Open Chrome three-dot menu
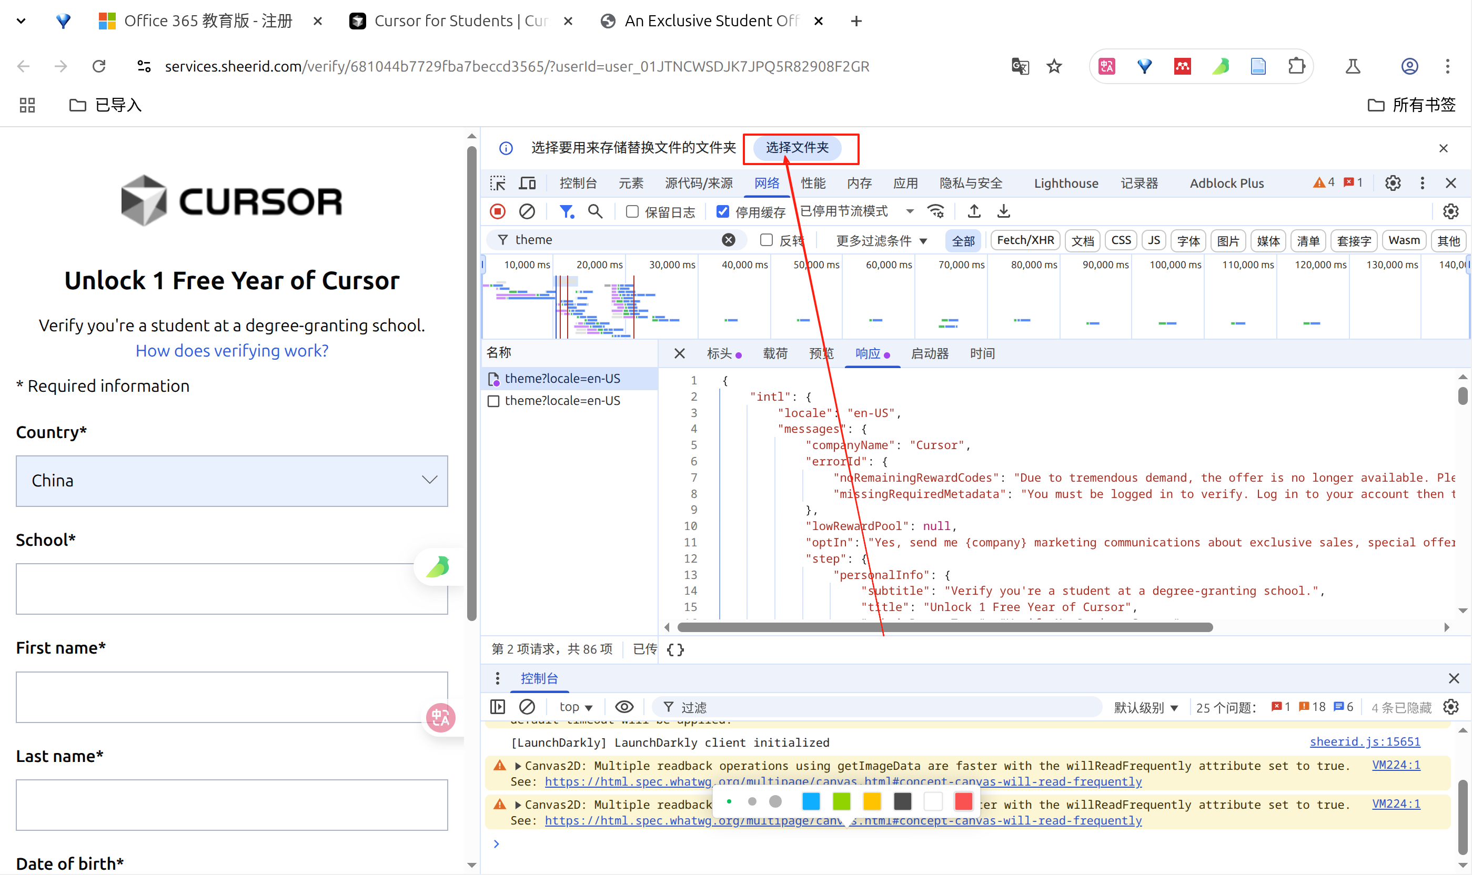1472x875 pixels. pyautogui.click(x=1447, y=67)
